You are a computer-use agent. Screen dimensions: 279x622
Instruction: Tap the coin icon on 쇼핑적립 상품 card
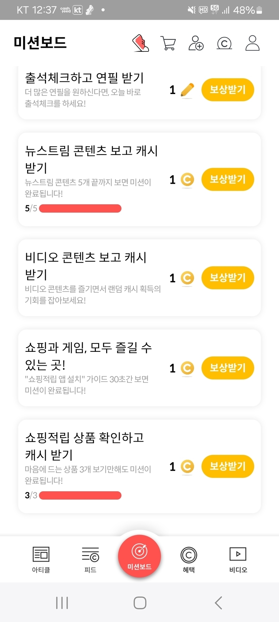[x=187, y=466]
